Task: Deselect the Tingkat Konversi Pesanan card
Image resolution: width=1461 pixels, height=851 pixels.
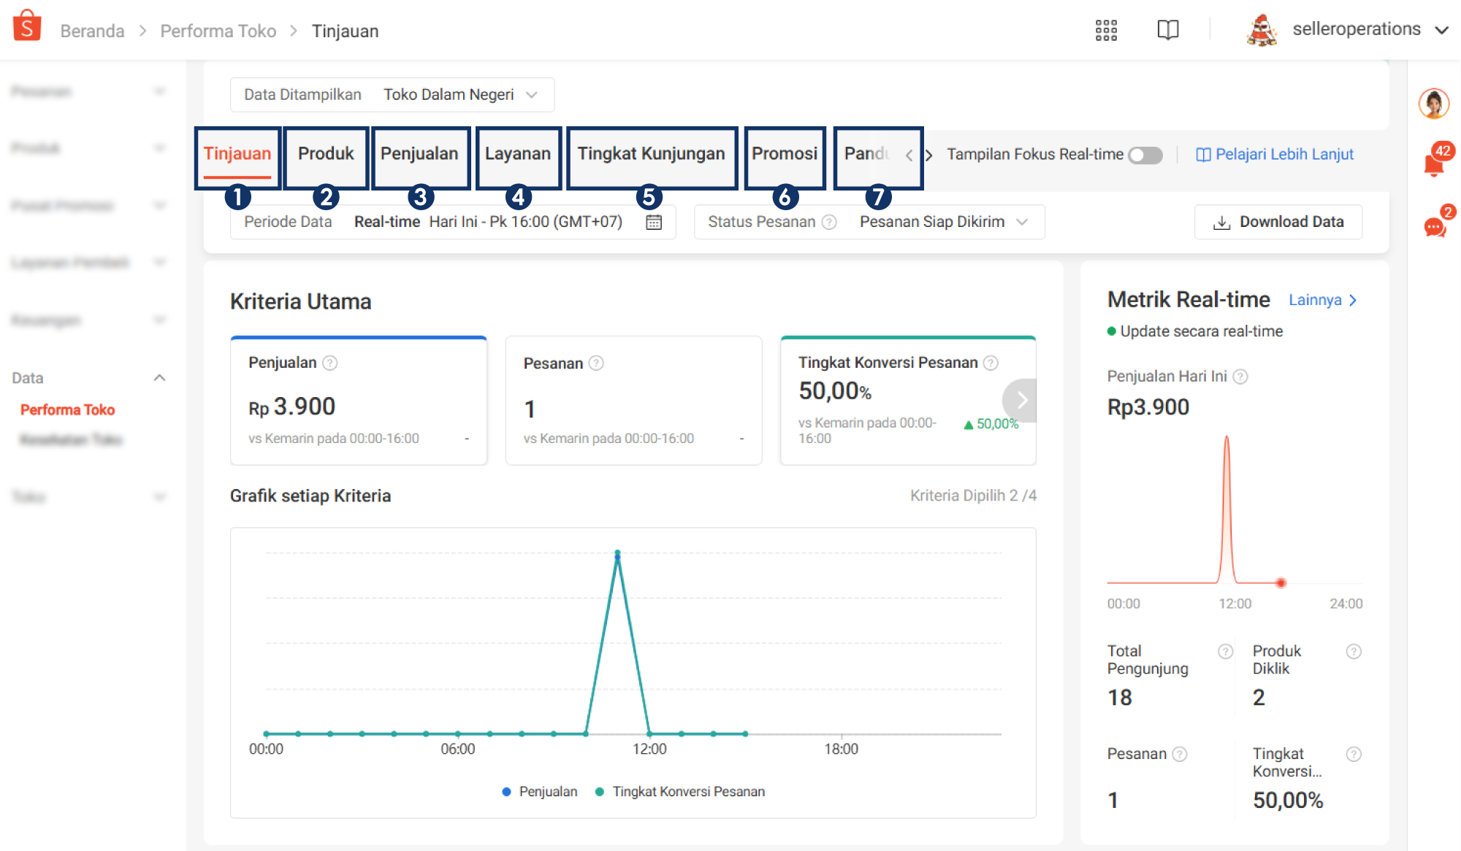Action: pos(908,400)
